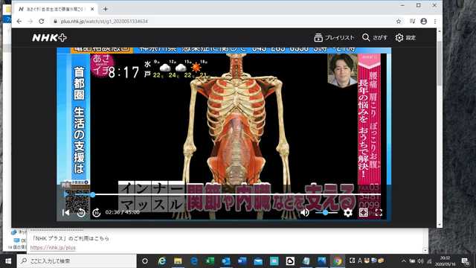Open the プレイリスト playlist
Screen dimensions: 476x268
[334, 37]
